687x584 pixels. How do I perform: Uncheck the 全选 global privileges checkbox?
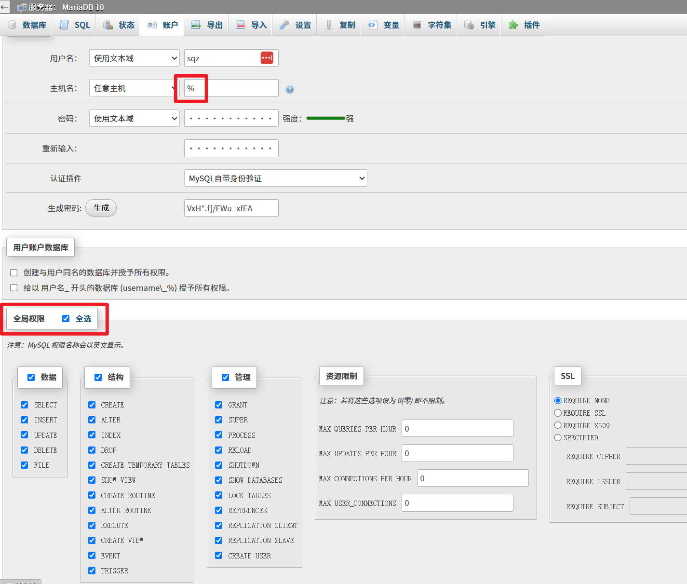tap(66, 318)
